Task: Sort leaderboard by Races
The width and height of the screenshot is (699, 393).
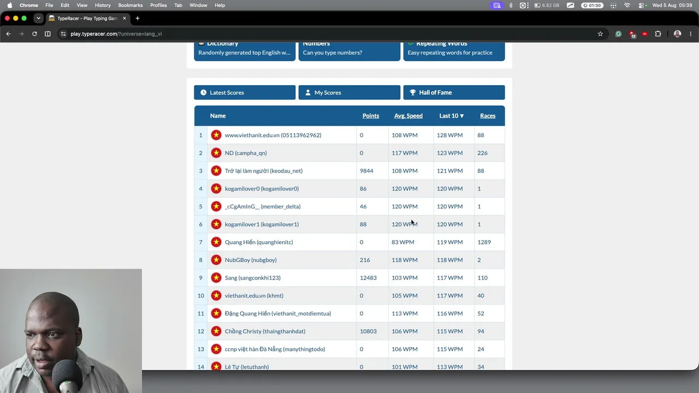Action: pyautogui.click(x=488, y=116)
